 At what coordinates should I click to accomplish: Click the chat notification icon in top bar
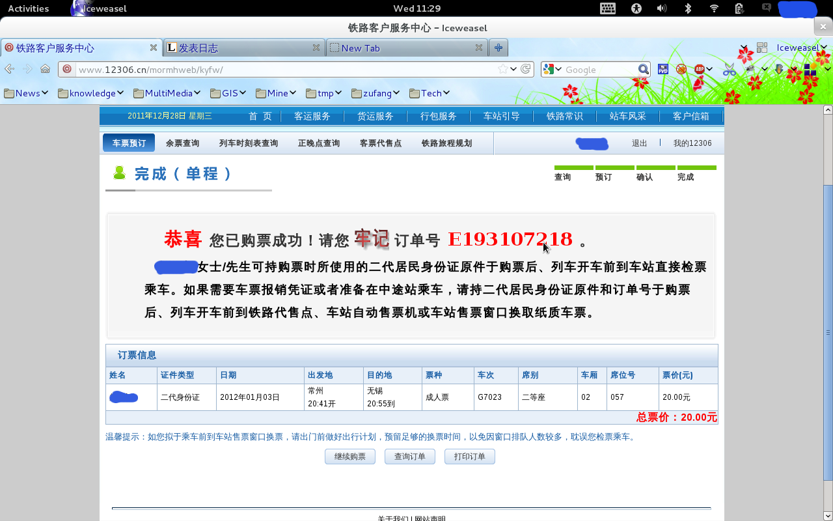(x=766, y=8)
